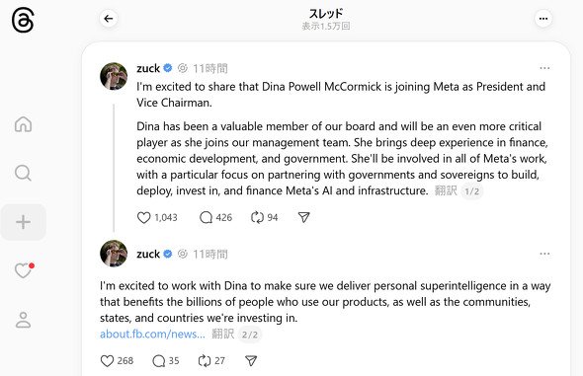Translate the second post via 翻訳
This screenshot has width=583, height=376.
tap(222, 334)
